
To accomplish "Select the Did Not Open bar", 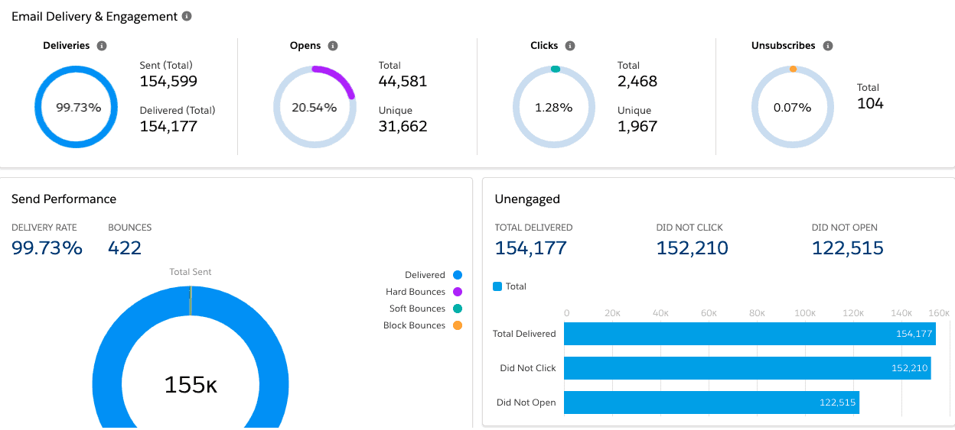I will [x=710, y=403].
